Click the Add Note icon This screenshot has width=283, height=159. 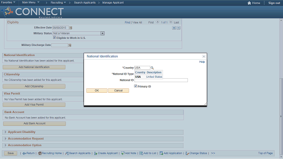click(x=123, y=153)
